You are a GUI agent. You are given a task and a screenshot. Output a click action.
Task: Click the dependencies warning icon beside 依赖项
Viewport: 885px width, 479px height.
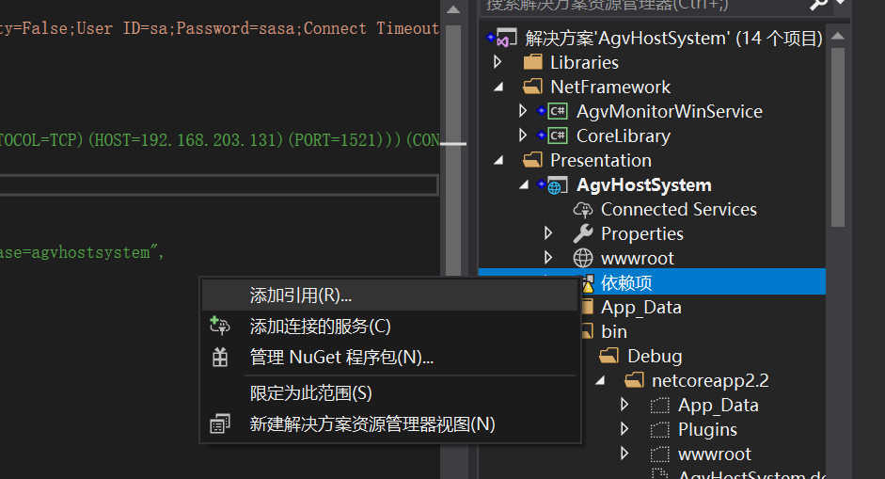pos(588,283)
